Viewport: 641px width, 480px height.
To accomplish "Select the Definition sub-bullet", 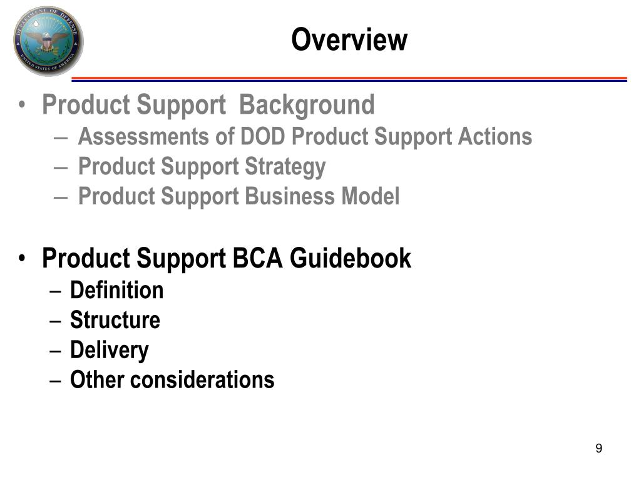I will tap(117, 290).
